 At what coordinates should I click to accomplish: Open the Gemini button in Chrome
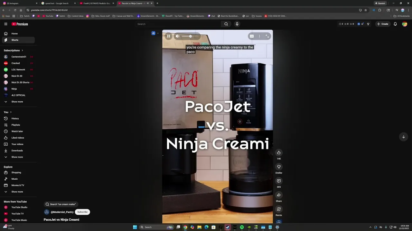coord(380,3)
